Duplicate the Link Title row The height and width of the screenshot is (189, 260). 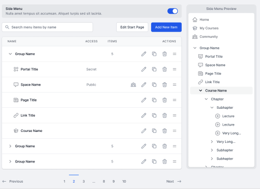[154, 115]
